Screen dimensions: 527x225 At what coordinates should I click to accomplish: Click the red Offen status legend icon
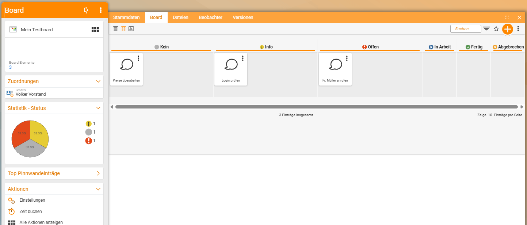[88, 141]
